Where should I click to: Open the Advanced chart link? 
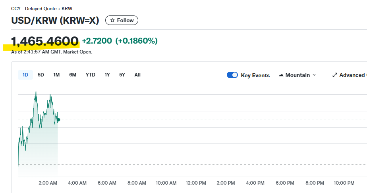[x=352, y=75]
